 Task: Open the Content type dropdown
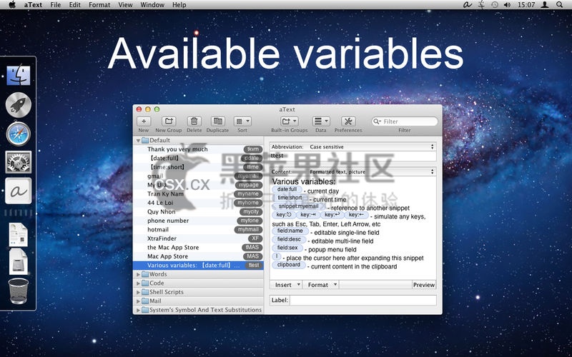[x=372, y=171]
